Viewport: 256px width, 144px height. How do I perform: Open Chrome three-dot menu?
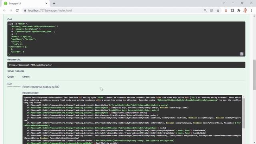252,10
